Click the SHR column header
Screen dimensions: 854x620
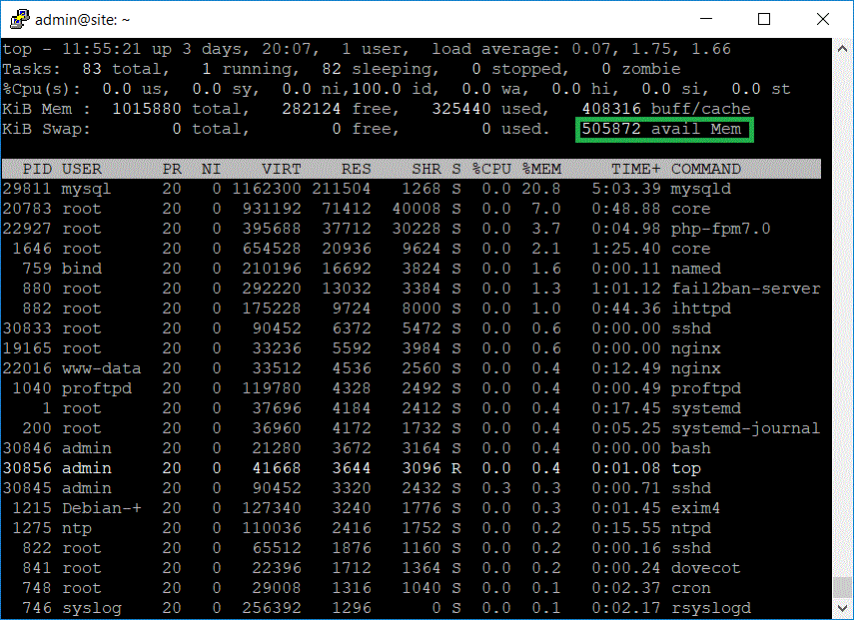[426, 169]
